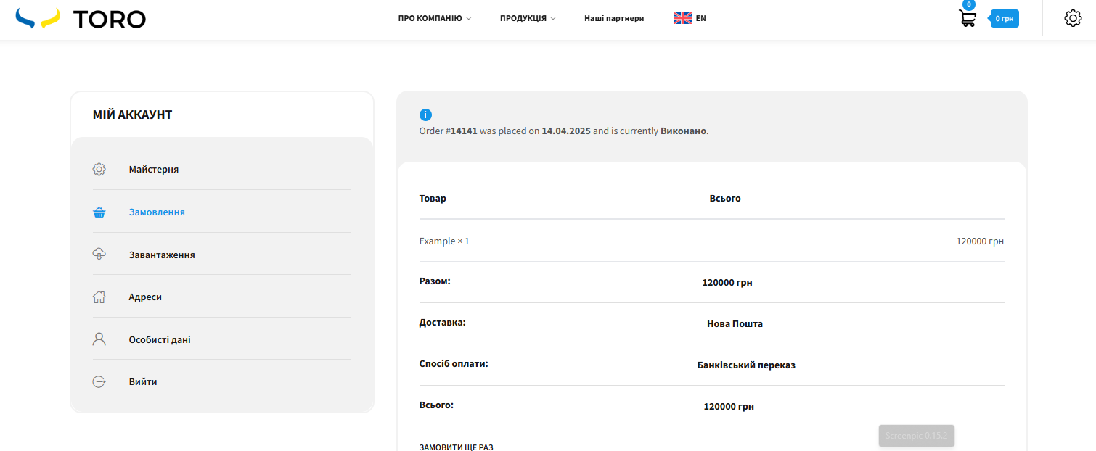Viewport: 1096px width, 451px height.
Task: Click the МІЙ АККАУНТ heading
Action: pyautogui.click(x=132, y=115)
